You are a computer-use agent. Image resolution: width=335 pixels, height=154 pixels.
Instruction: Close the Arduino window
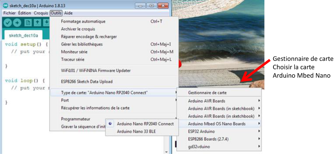coord(164,6)
